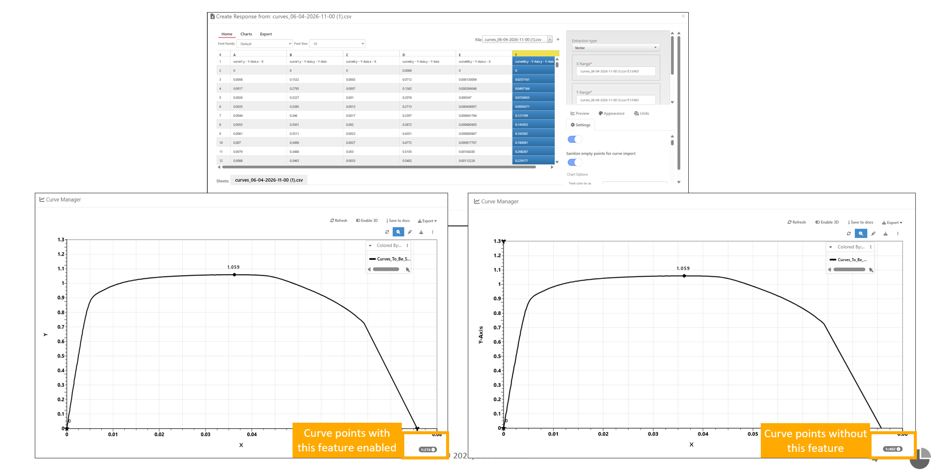Expand Export dropdown in right Curve Manager
Screen dimensions: 937x474
pos(892,222)
